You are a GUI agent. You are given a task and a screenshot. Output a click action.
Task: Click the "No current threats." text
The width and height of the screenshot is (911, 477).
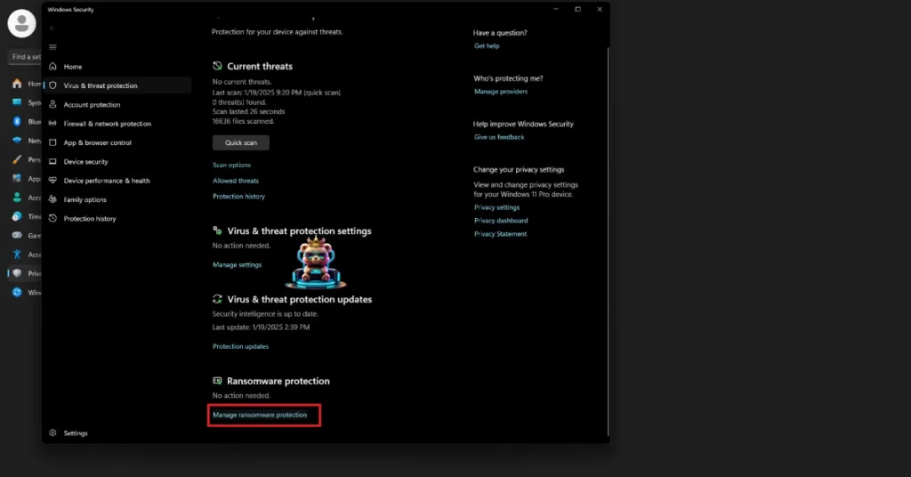(242, 82)
